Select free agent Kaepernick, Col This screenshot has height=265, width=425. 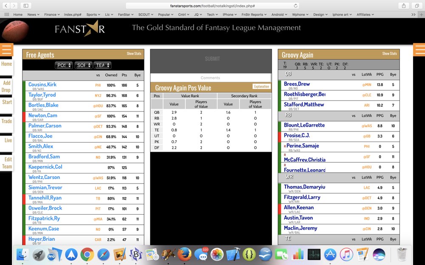[x=45, y=167]
